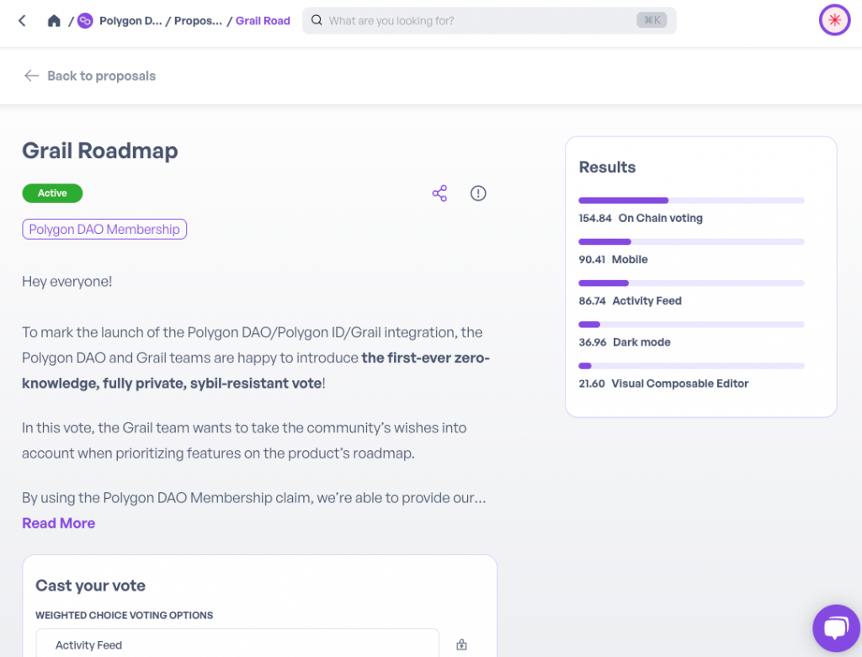Click the Visual Composable Editor result bar
The image size is (862, 657).
tap(692, 366)
